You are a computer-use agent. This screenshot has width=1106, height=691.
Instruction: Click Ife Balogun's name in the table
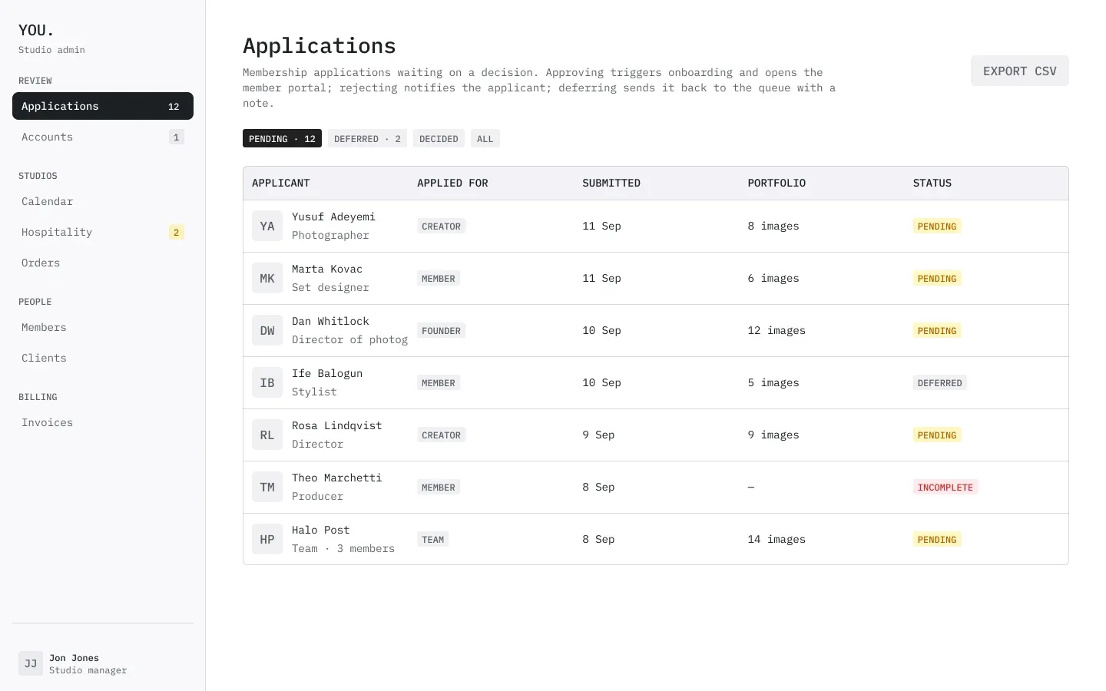327,374
